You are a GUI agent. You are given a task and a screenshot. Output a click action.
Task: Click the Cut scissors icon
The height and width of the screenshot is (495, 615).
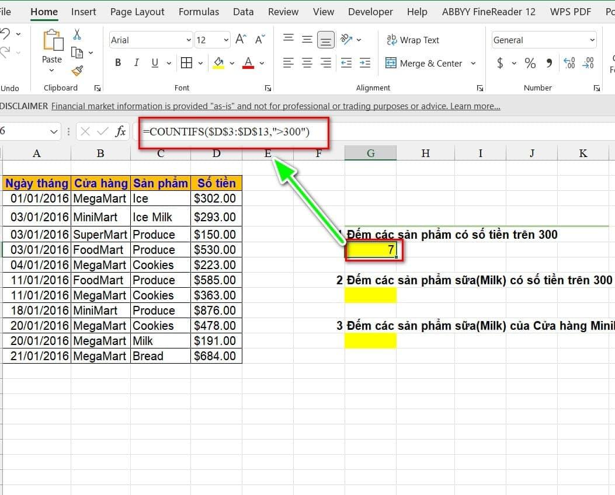point(77,35)
